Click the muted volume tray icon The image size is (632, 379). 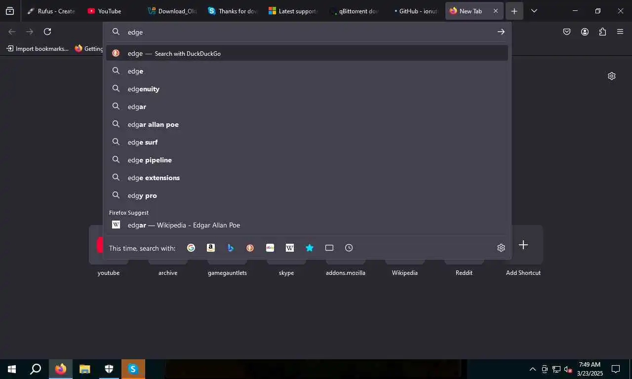click(x=568, y=369)
